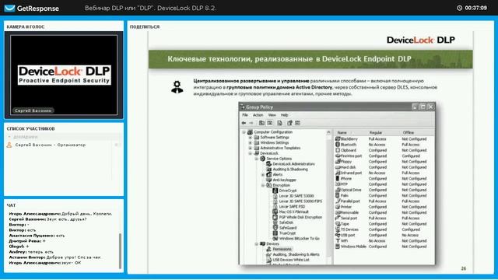Select Anti-keylogger tree item
The width and height of the screenshot is (498, 280).
click(284, 180)
